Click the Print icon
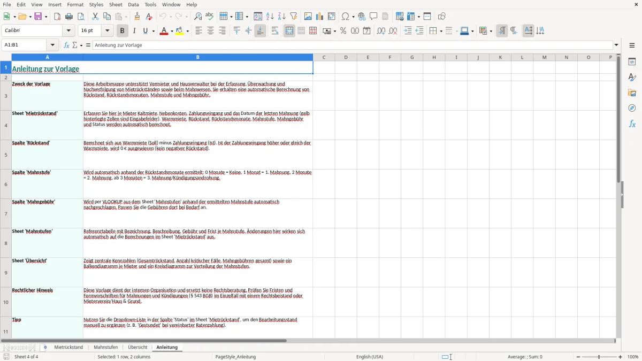Screen dimensions: 642x361 [x=69, y=17]
